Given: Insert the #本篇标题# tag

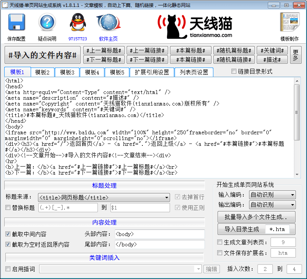Looking at the screenshot, I should 191,51.
